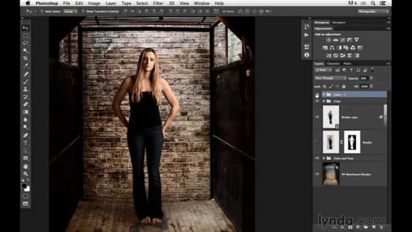Open the Auto-Select Group dropdown
Image resolution: width=412 pixels, height=232 pixels.
point(70,12)
